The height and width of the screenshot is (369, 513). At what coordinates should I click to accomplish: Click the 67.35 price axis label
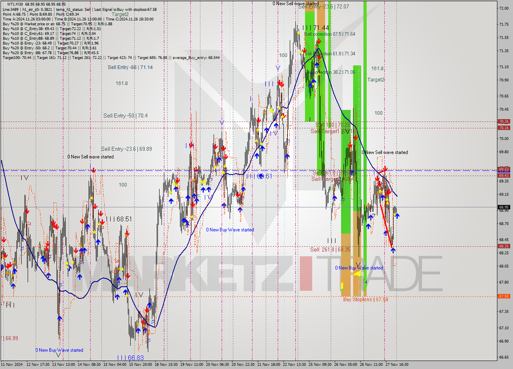[504, 311]
